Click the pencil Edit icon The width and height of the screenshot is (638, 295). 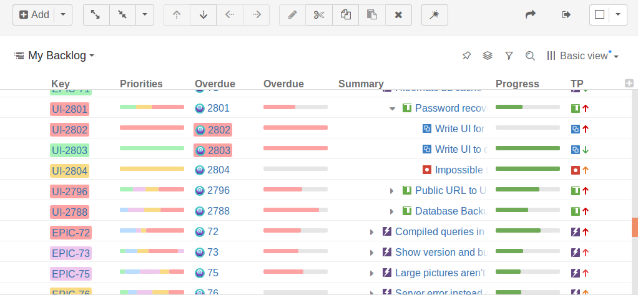tap(292, 15)
